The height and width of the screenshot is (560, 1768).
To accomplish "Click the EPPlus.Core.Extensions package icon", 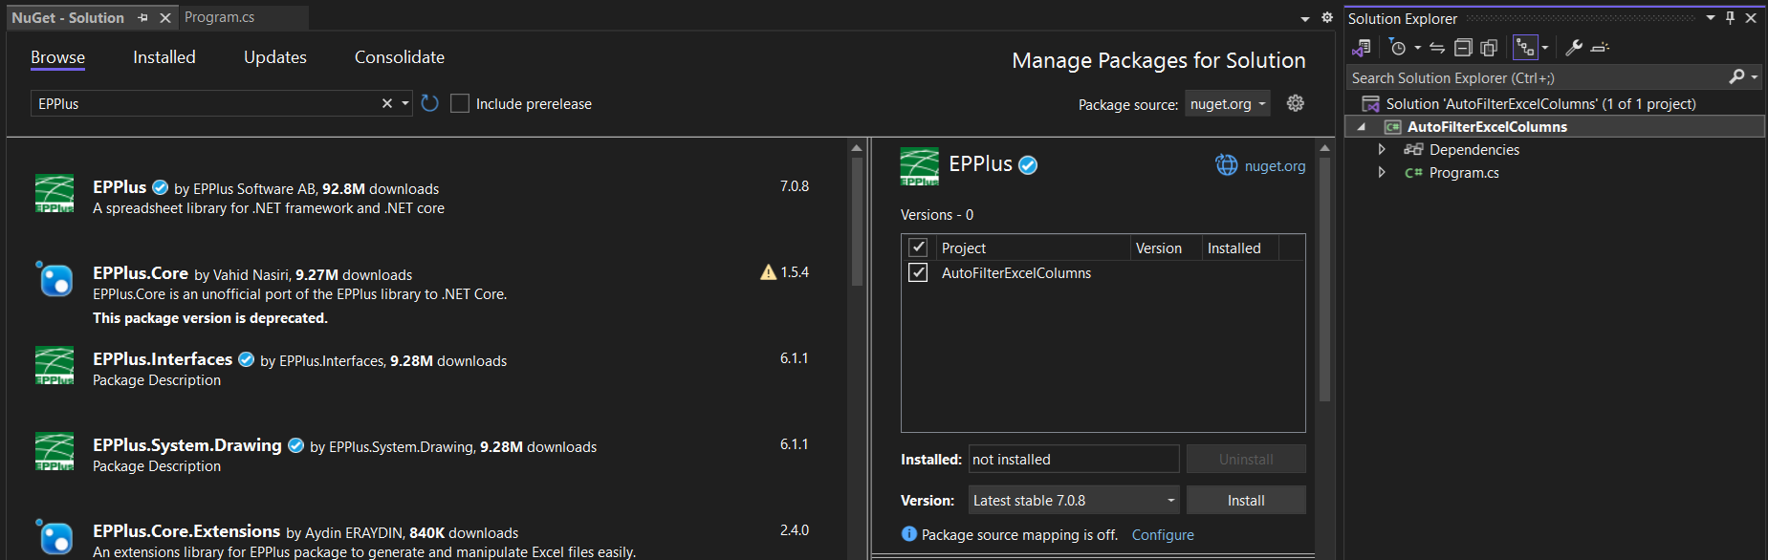I will [55, 537].
